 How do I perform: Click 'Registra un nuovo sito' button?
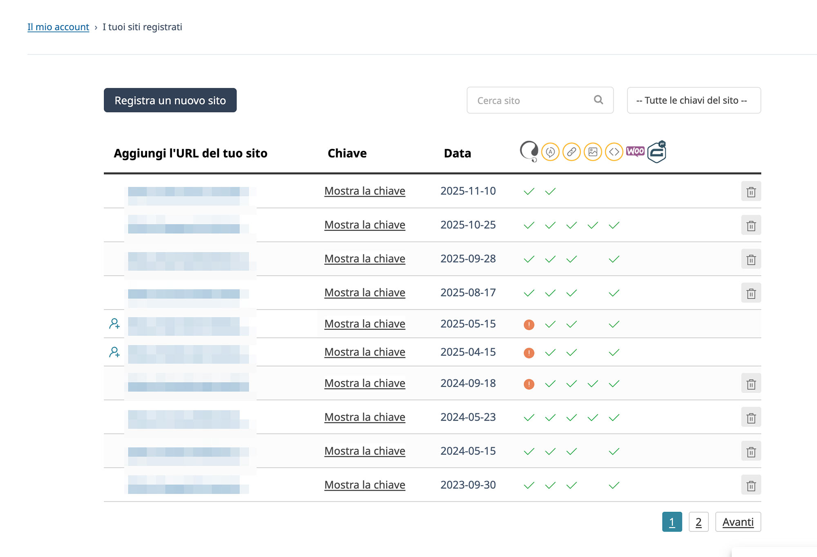pos(170,101)
